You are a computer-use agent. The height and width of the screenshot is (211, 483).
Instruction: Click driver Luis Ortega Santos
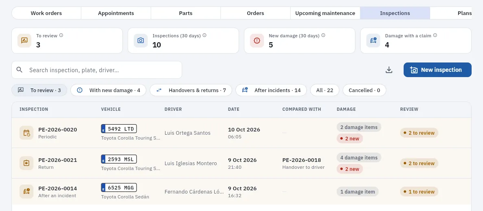[x=187, y=133]
